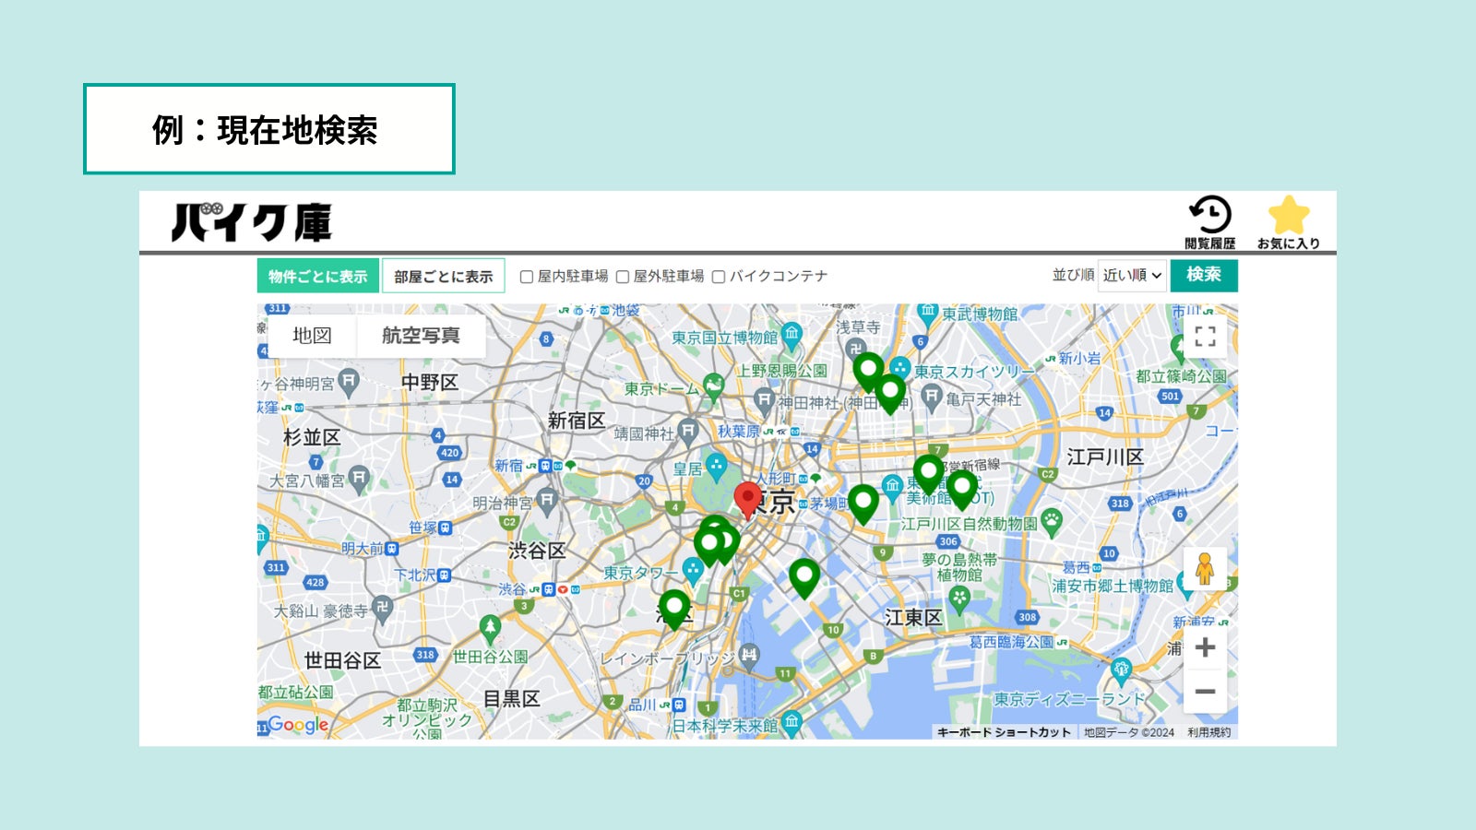Screen dimensions: 1476x830
Task: Click the 葛西臨海公園 label
Action: [x=1011, y=642]
